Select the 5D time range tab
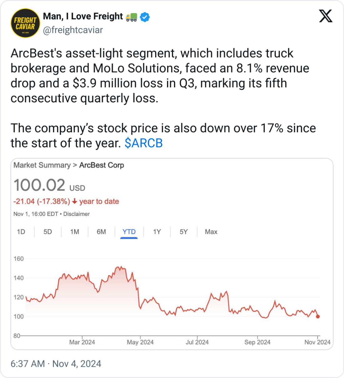 pyautogui.click(x=48, y=232)
